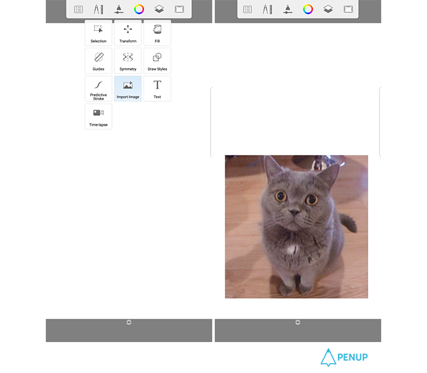
Task: Tap the fullscreen frame icon in left screen toolbar
Action: [x=179, y=9]
